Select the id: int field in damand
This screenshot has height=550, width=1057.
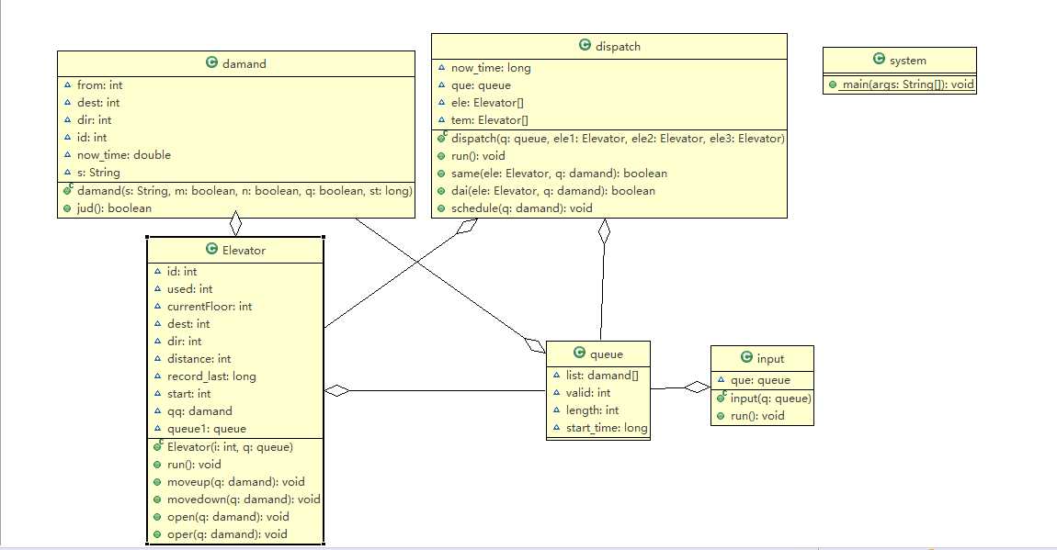coord(92,138)
